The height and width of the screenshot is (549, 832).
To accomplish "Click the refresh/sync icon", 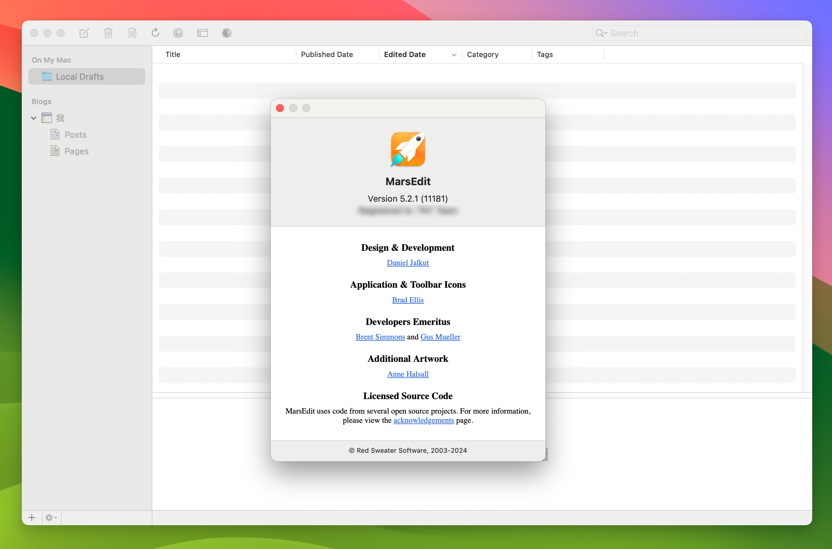I will coord(155,33).
